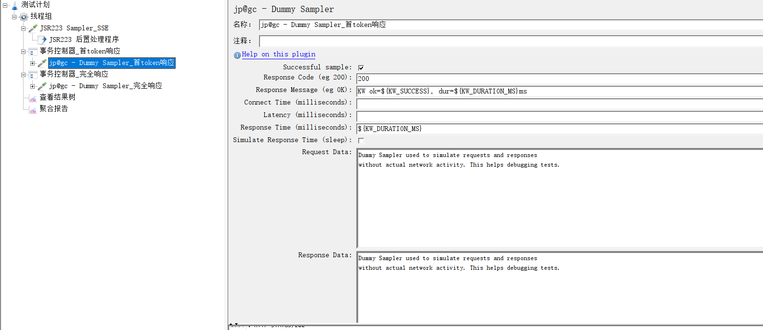Click the Latency milliseconds field
Screen dimensions: 763x330
(559, 116)
